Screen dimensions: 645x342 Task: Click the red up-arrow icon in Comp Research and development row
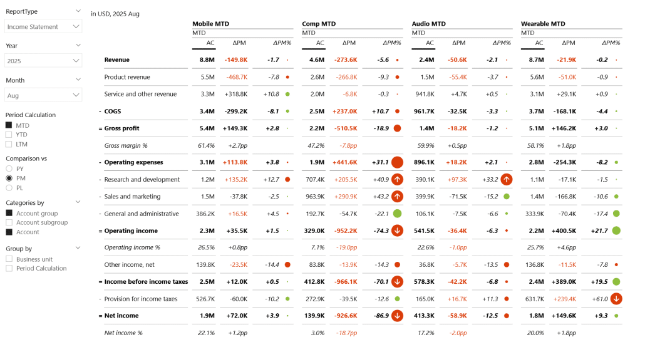coord(397,179)
